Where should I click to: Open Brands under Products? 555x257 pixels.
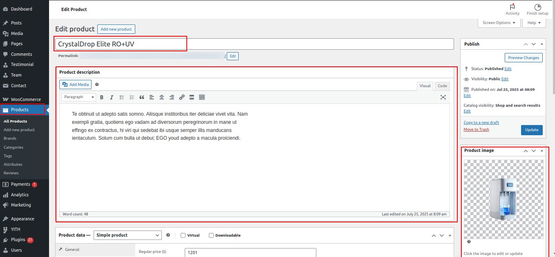coord(10,138)
